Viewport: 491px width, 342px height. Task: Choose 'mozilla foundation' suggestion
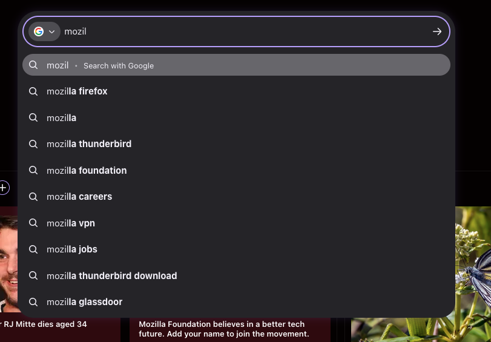pos(237,170)
